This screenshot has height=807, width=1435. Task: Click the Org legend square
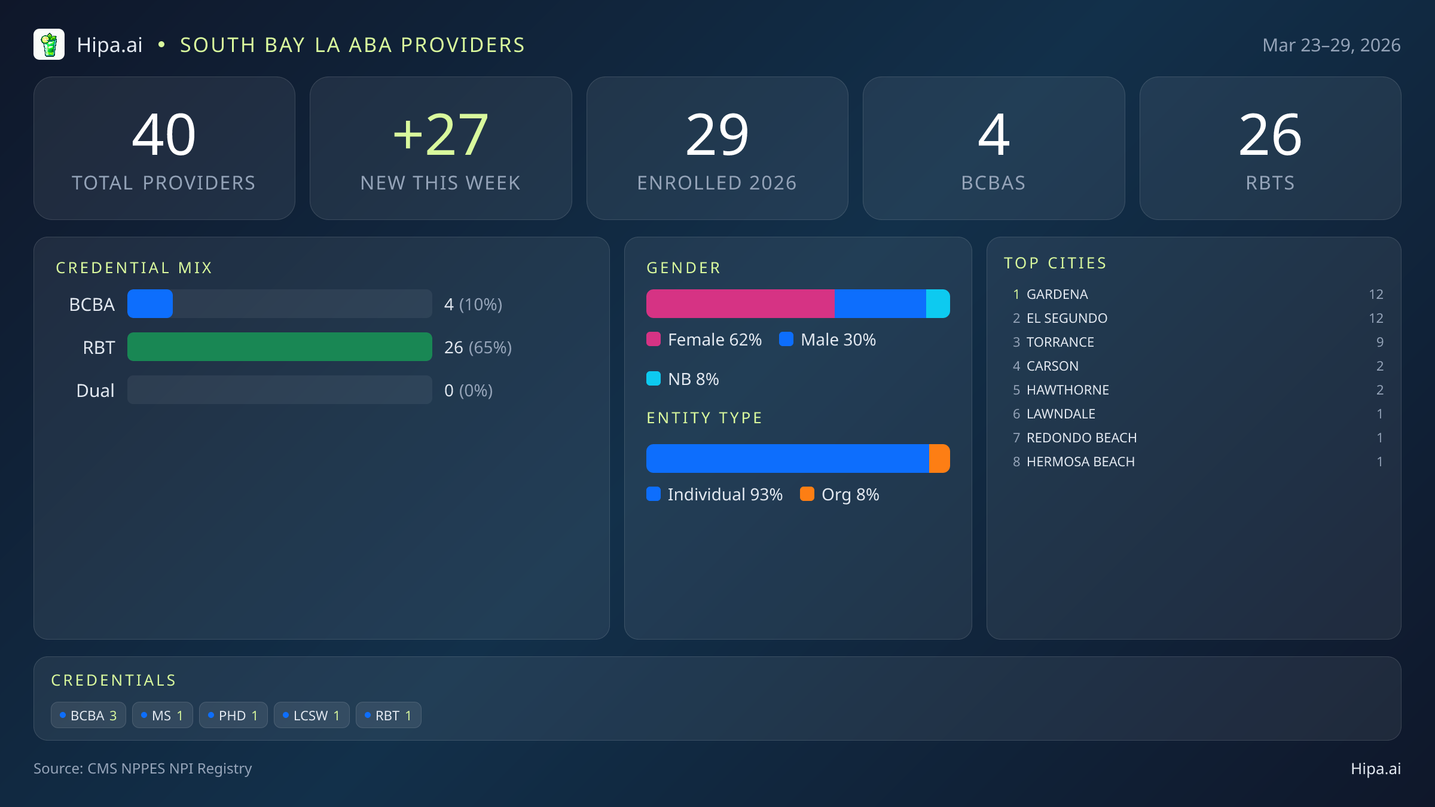point(807,494)
